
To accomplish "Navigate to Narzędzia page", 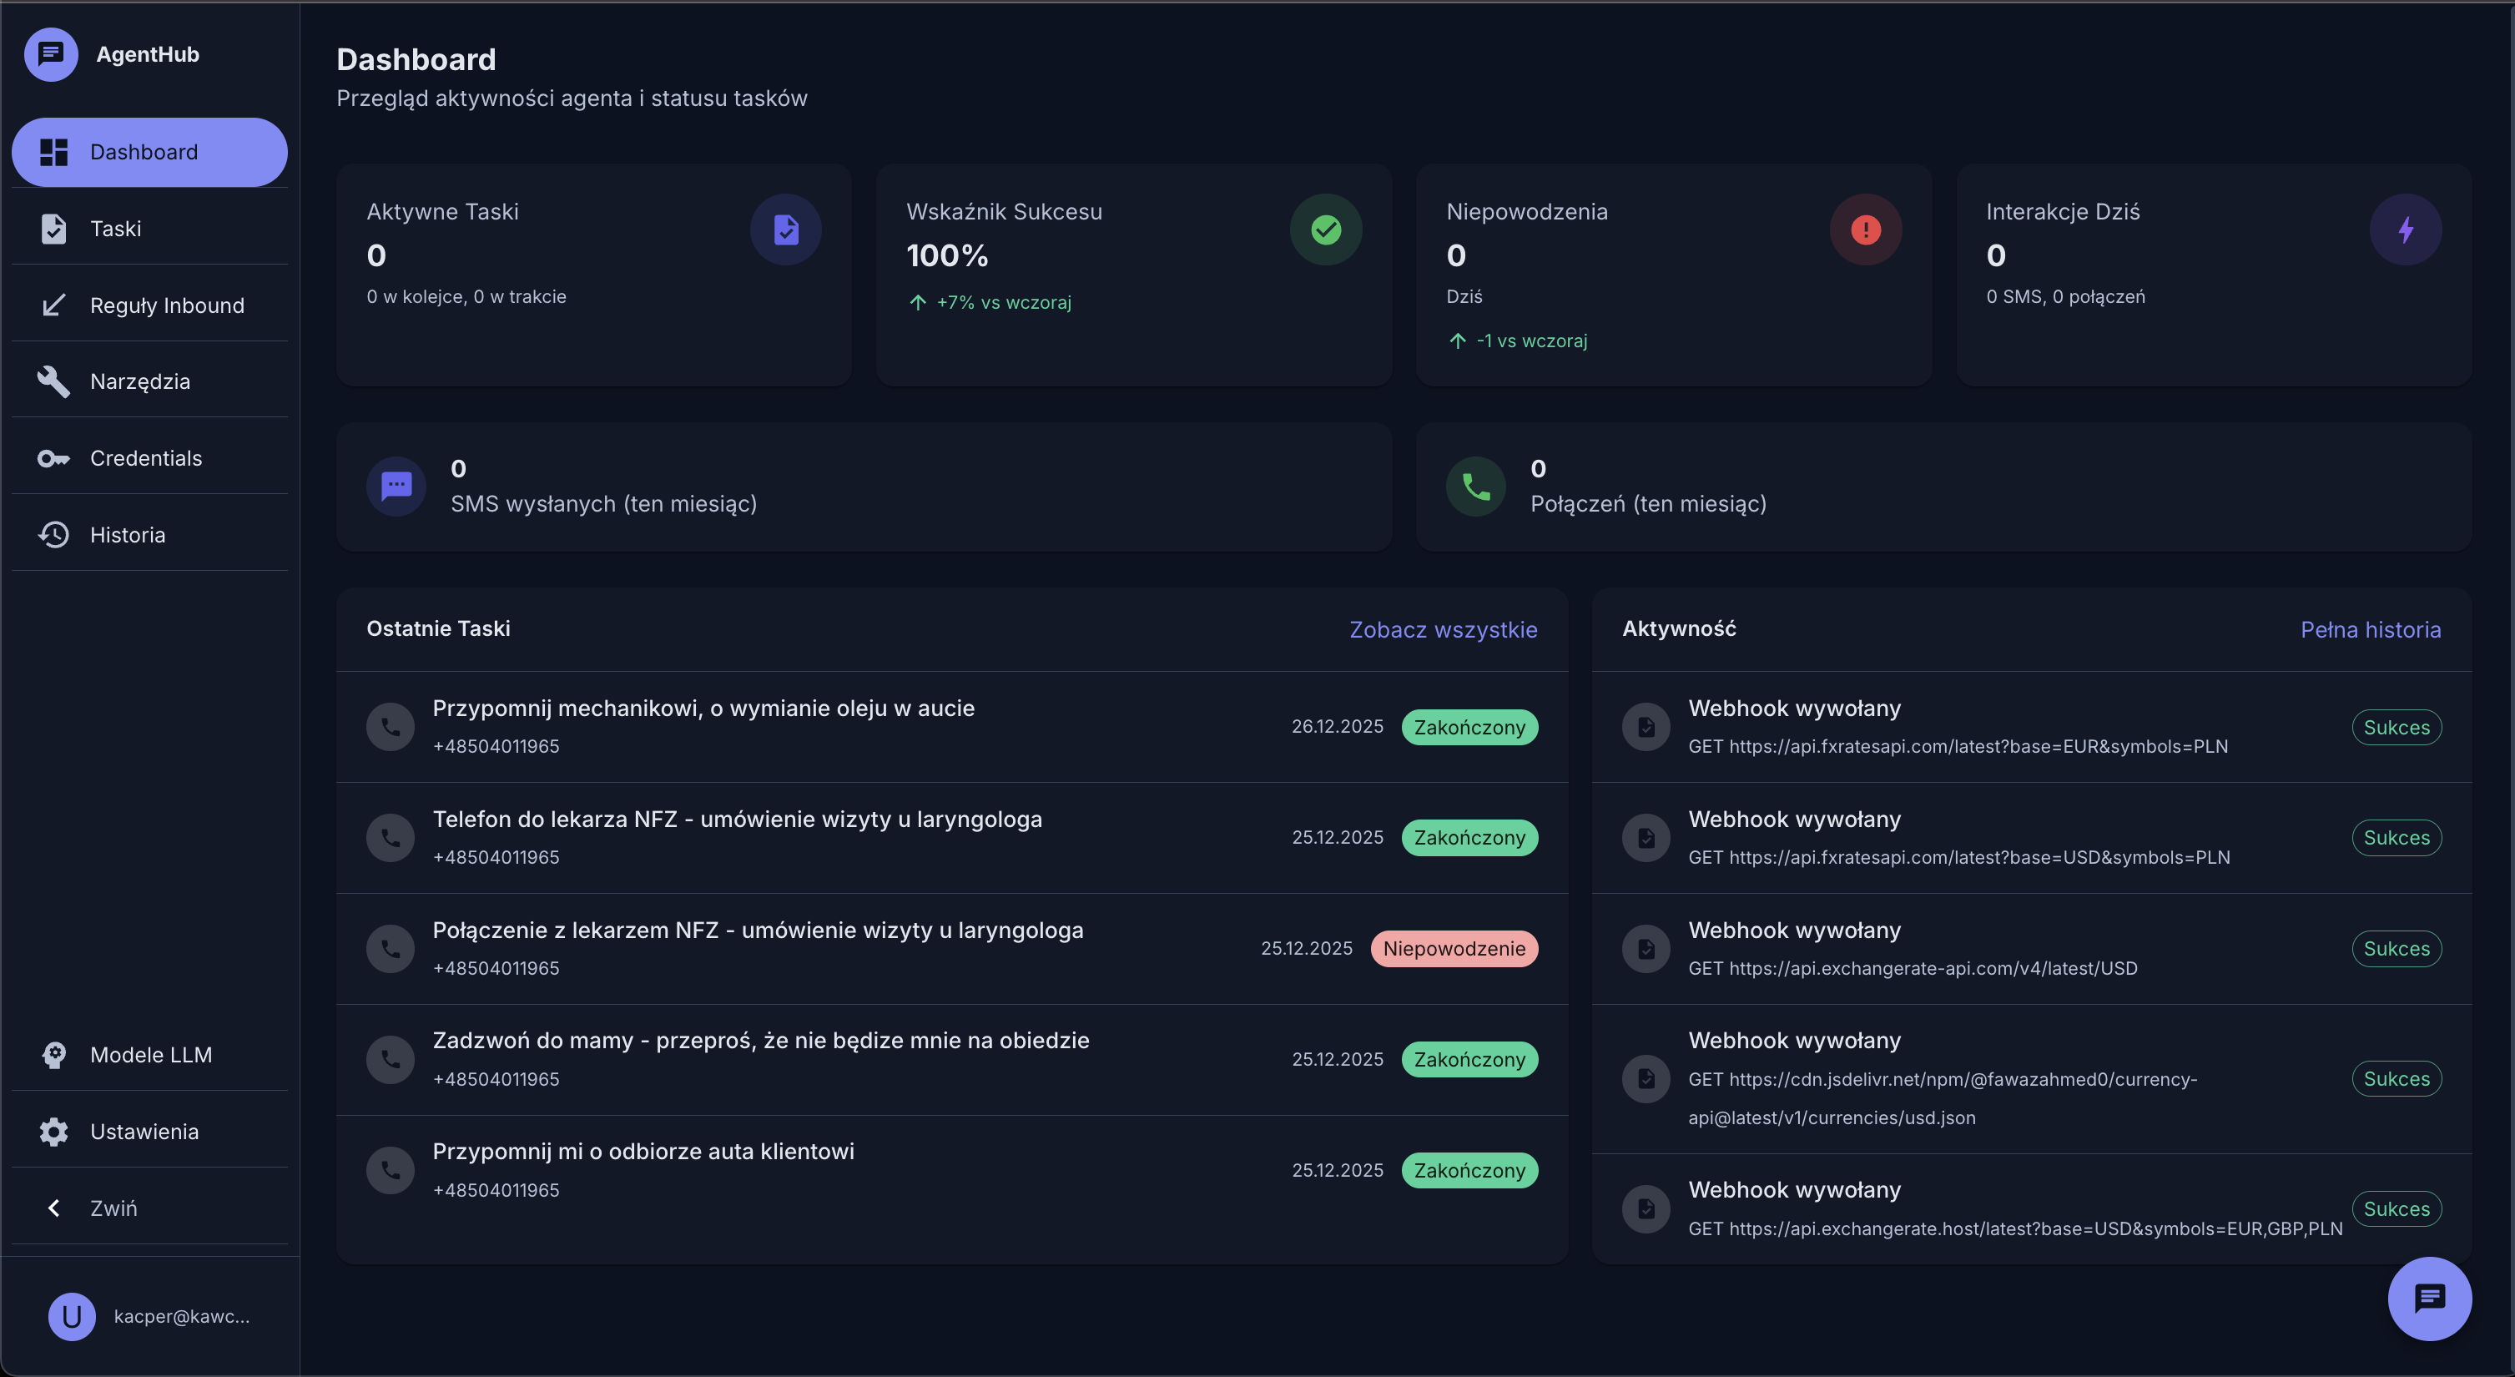I will click(x=149, y=382).
